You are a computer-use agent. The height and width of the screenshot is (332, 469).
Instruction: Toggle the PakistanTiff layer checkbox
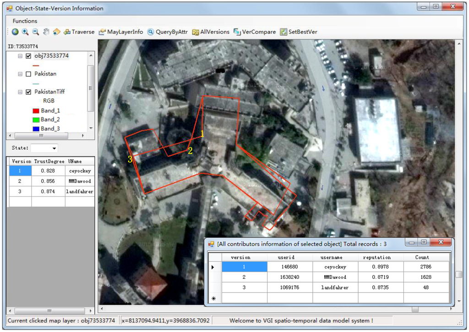pyautogui.click(x=28, y=92)
